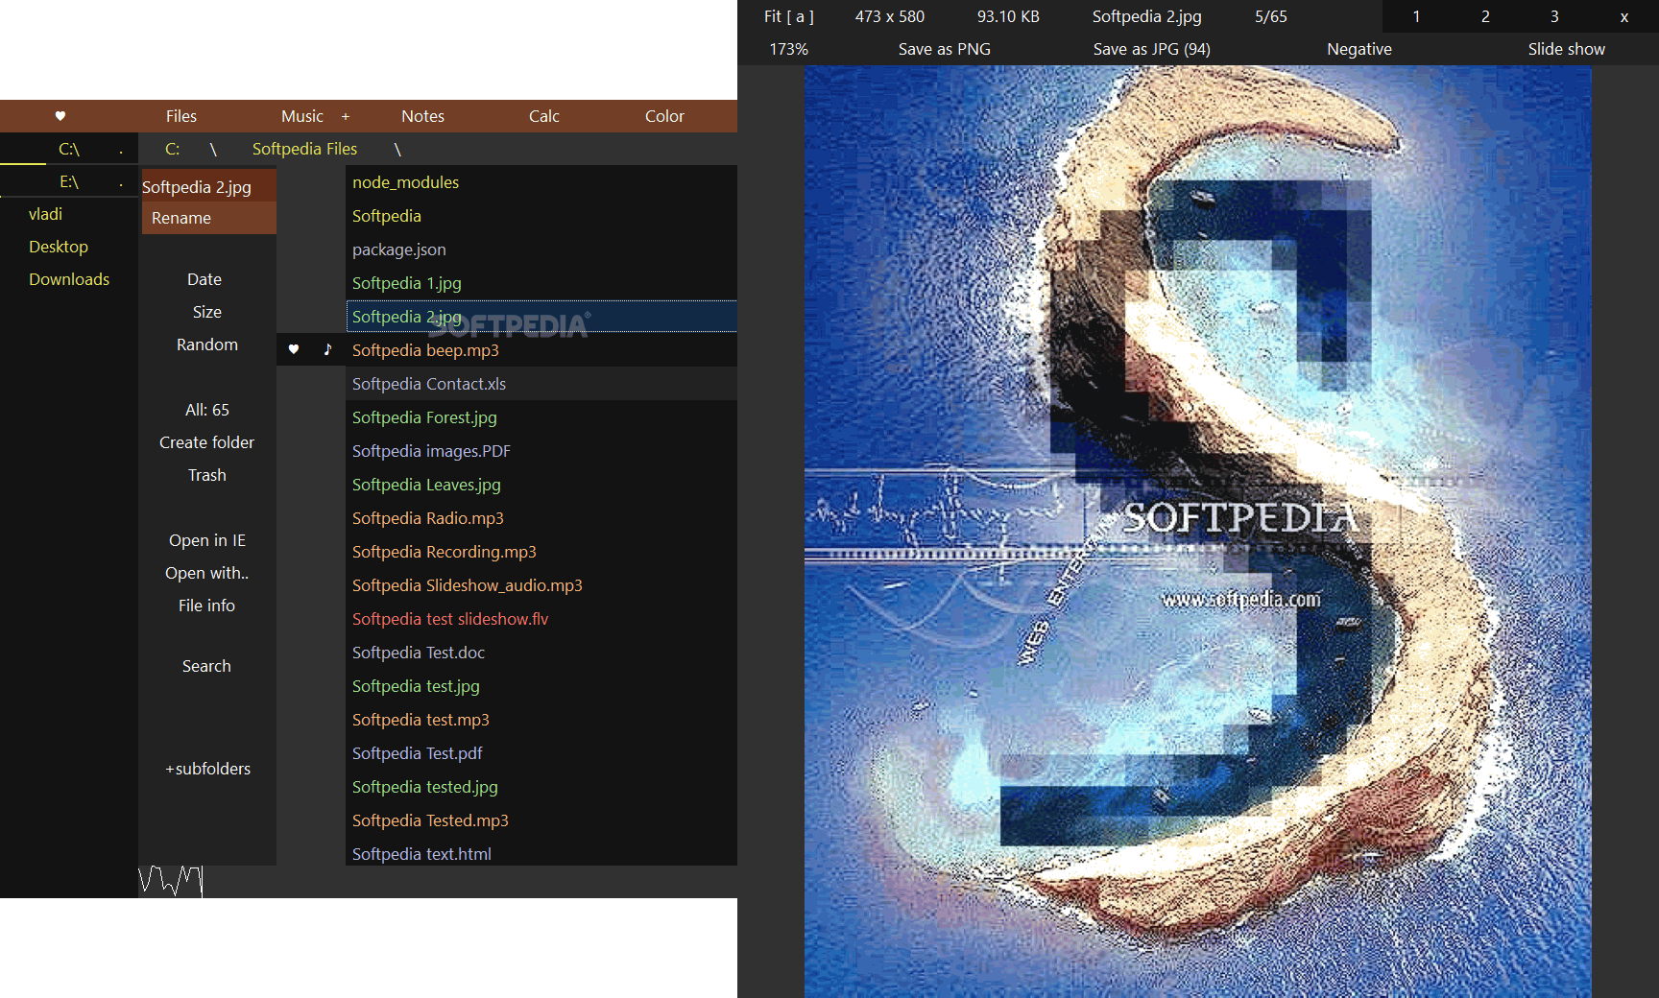Toggle the +subfolders option

(x=207, y=769)
